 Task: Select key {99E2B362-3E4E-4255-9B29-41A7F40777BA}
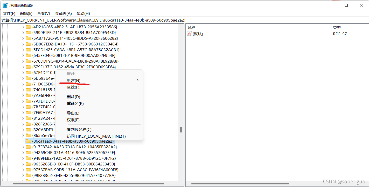point(74,175)
